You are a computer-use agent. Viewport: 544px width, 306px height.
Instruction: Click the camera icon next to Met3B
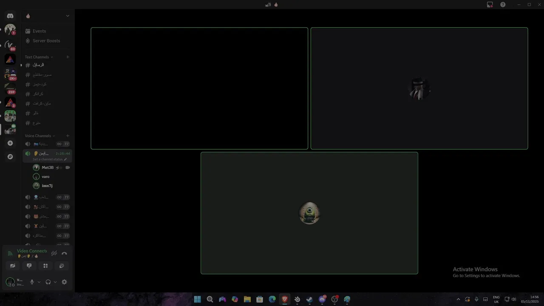click(68, 167)
